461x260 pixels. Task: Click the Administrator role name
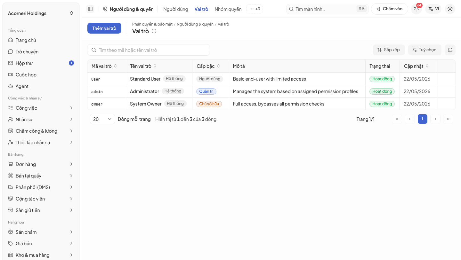coord(144,91)
